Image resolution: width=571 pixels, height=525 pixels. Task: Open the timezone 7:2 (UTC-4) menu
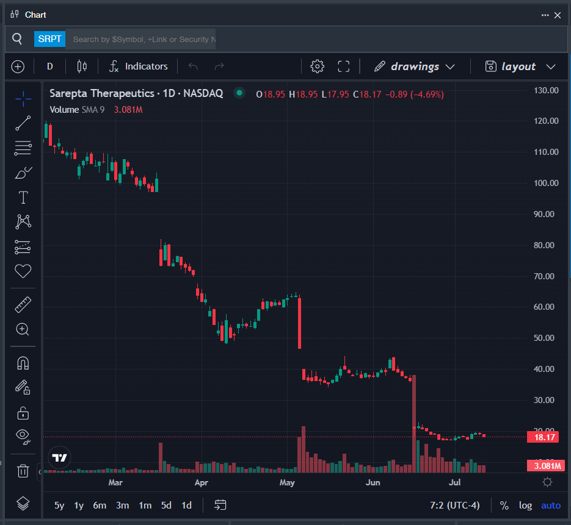click(454, 505)
